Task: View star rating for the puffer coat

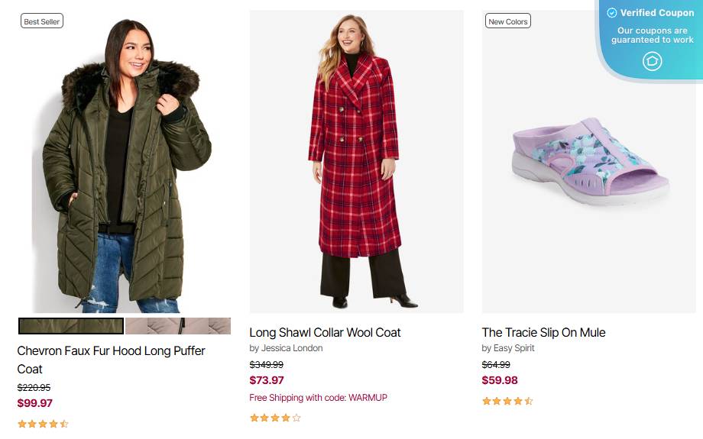Action: (x=43, y=424)
